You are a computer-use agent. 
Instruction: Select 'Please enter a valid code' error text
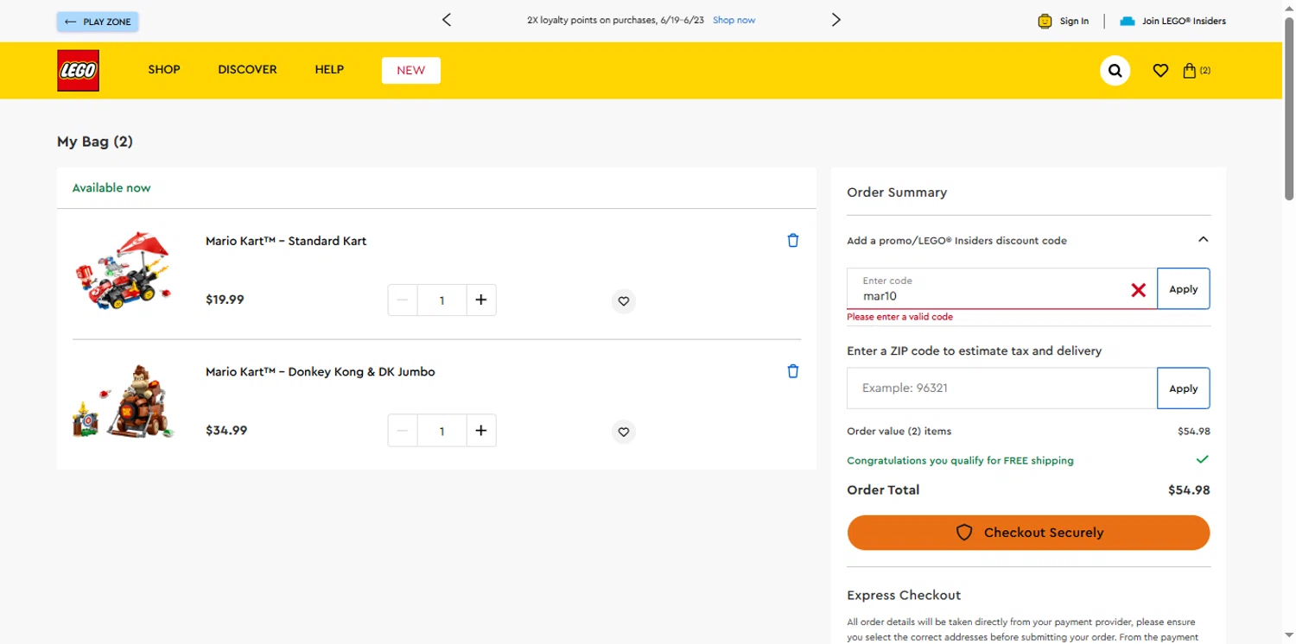point(899,317)
